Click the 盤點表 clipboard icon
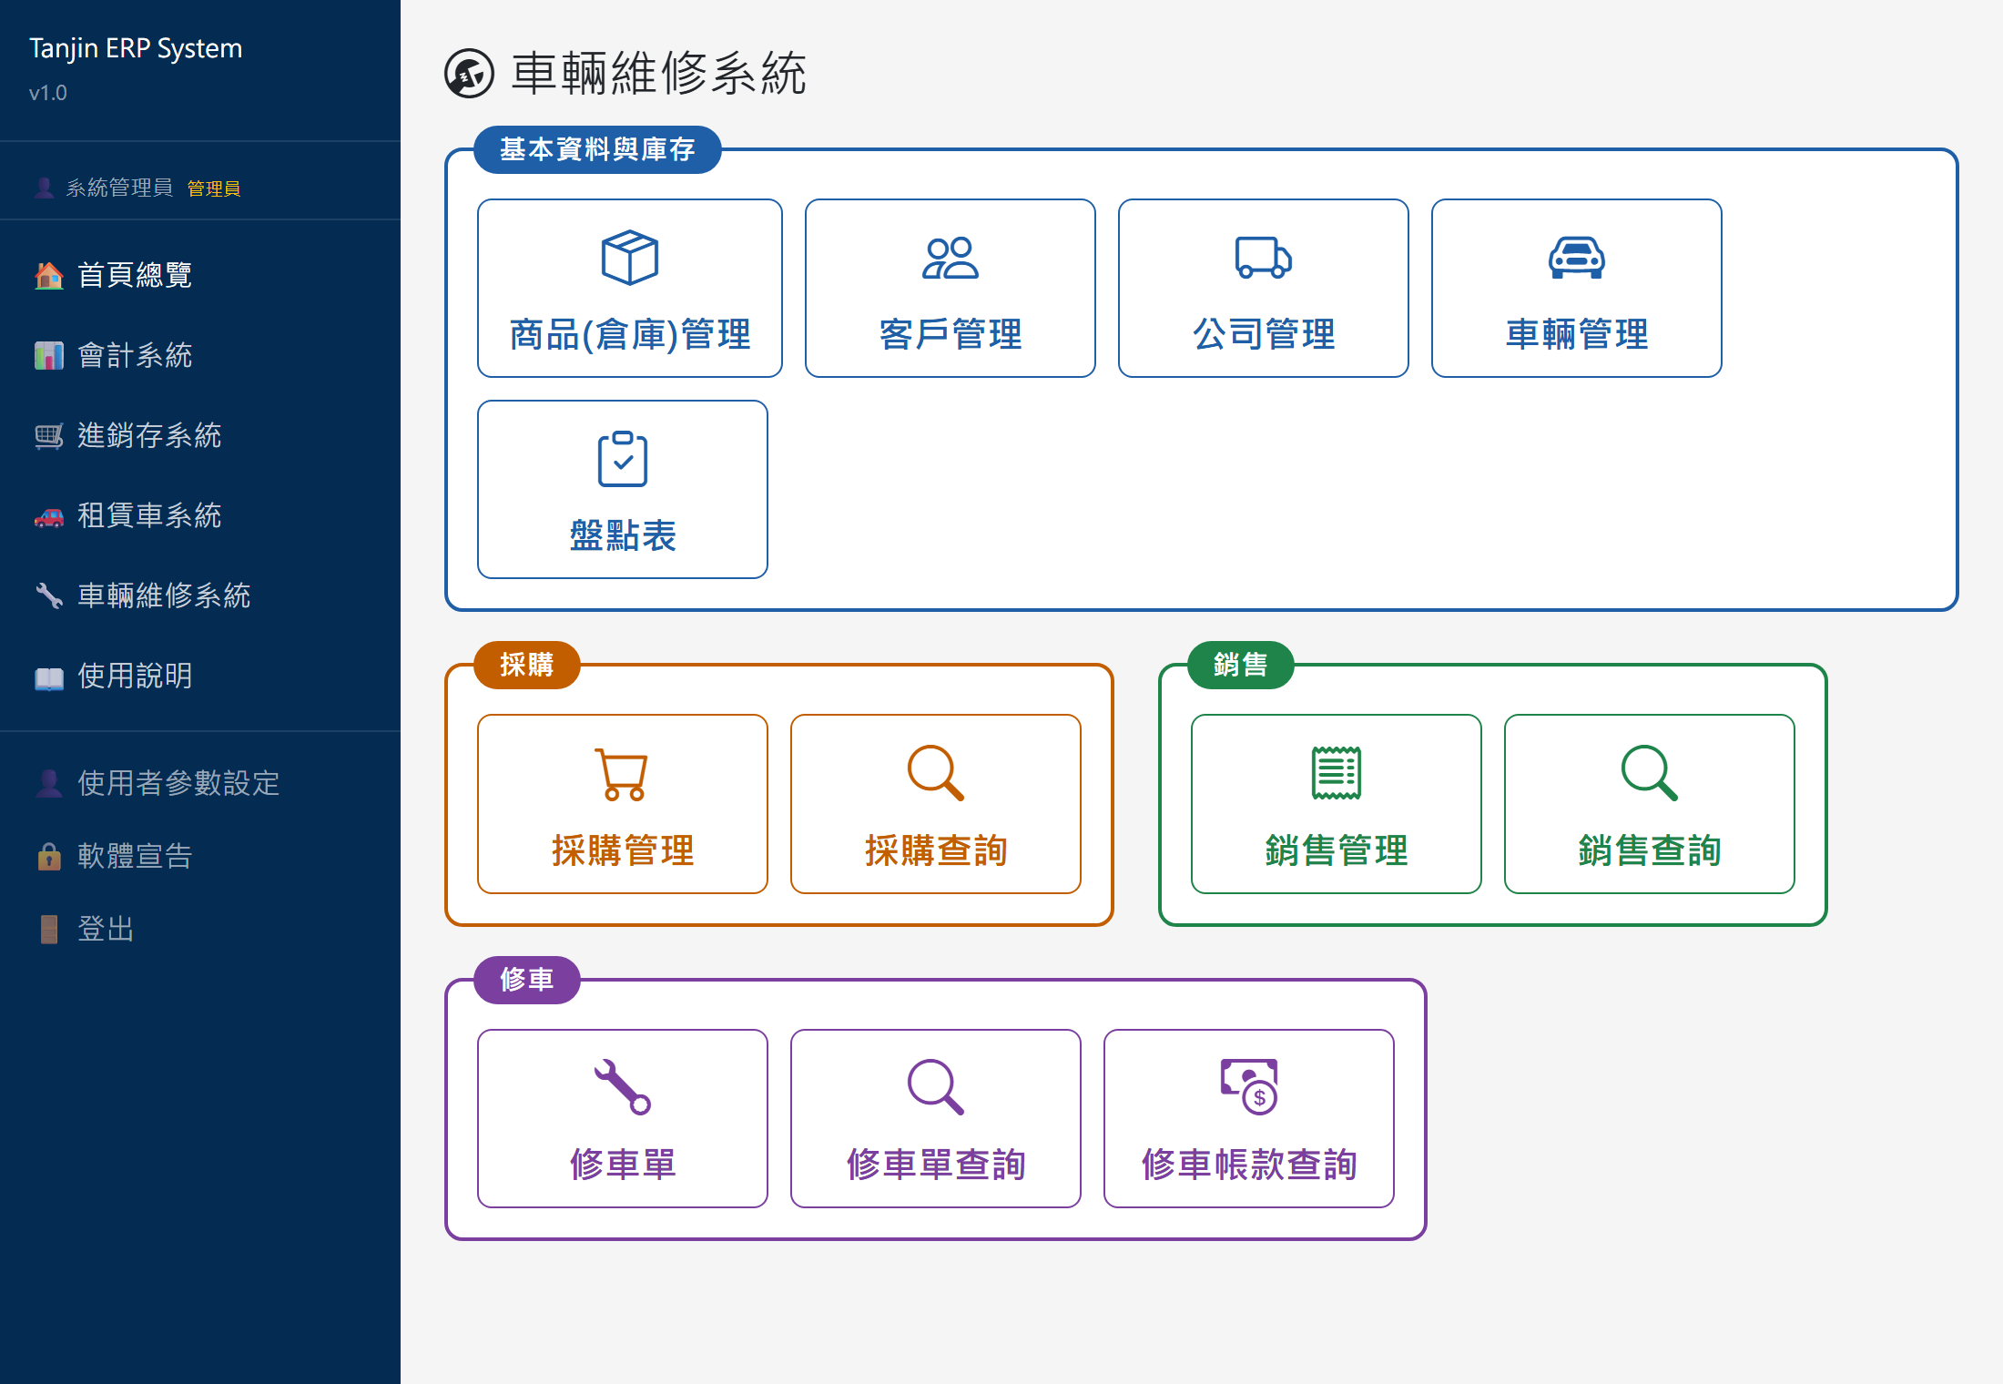The image size is (2003, 1384). pos(623,459)
